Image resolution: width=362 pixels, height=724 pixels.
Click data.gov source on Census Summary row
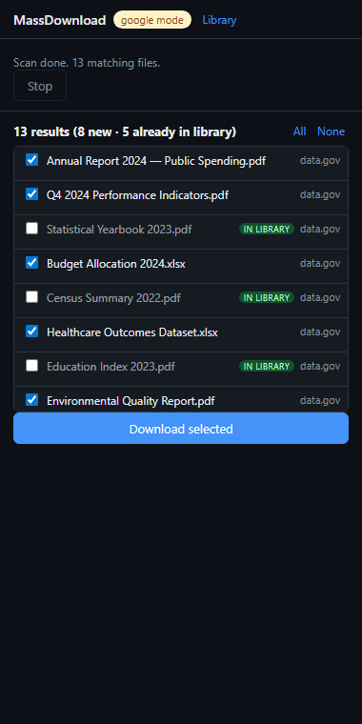320,297
